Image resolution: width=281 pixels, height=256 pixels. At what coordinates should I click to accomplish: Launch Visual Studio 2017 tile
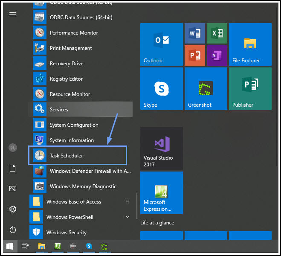[x=161, y=148]
